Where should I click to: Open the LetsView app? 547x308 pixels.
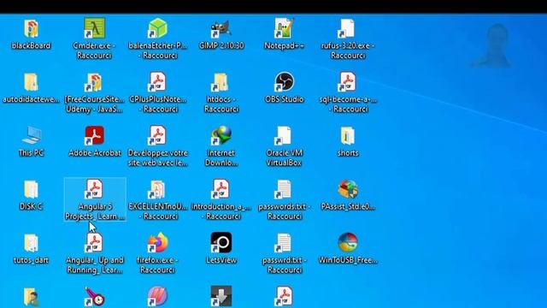click(221, 242)
